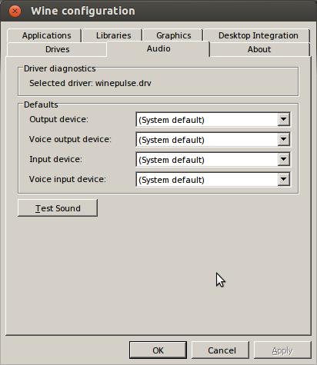Select the Audio tab
Image resolution: width=317 pixels, height=365 pixels.
tap(158, 48)
